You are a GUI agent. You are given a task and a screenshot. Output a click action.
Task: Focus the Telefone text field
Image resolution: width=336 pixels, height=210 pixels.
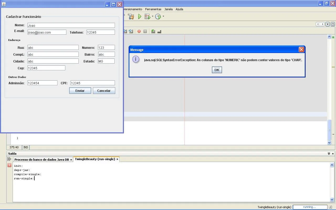[101, 32]
